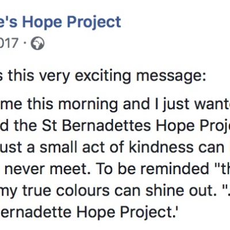
Task: Click the word "morning" in the post
Action: (x=88, y=105)
